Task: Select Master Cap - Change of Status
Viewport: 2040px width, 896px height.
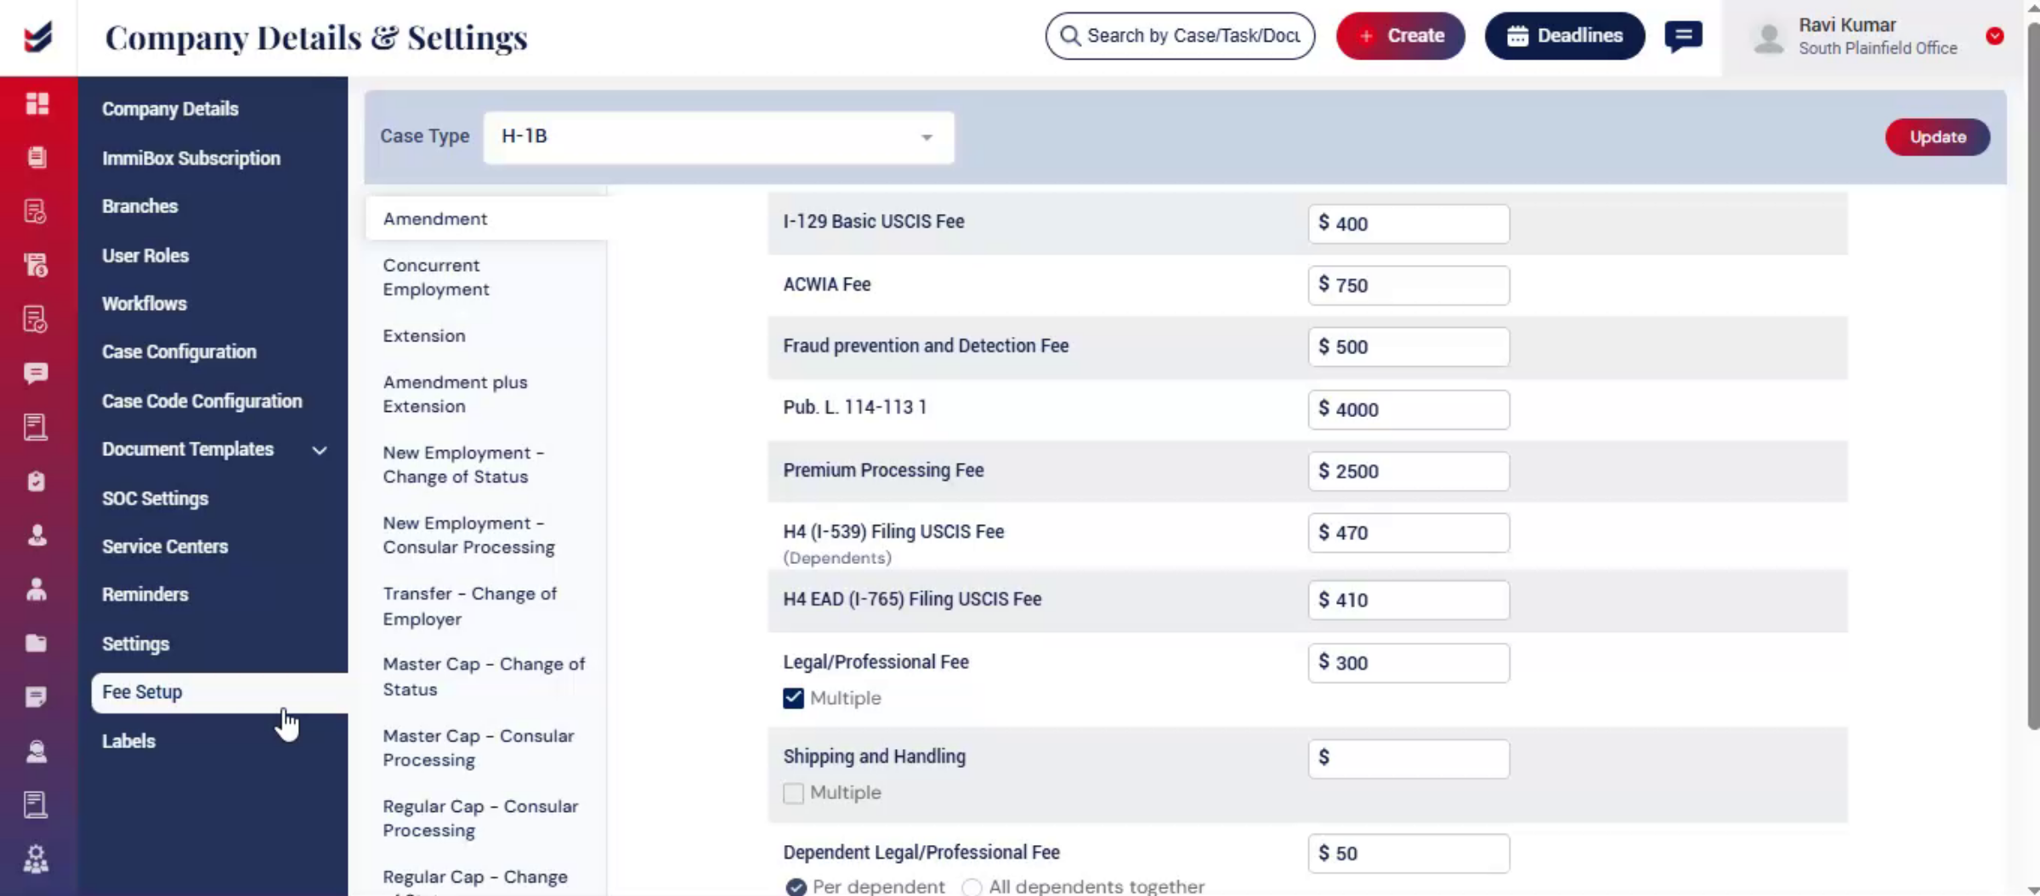Action: pos(484,676)
